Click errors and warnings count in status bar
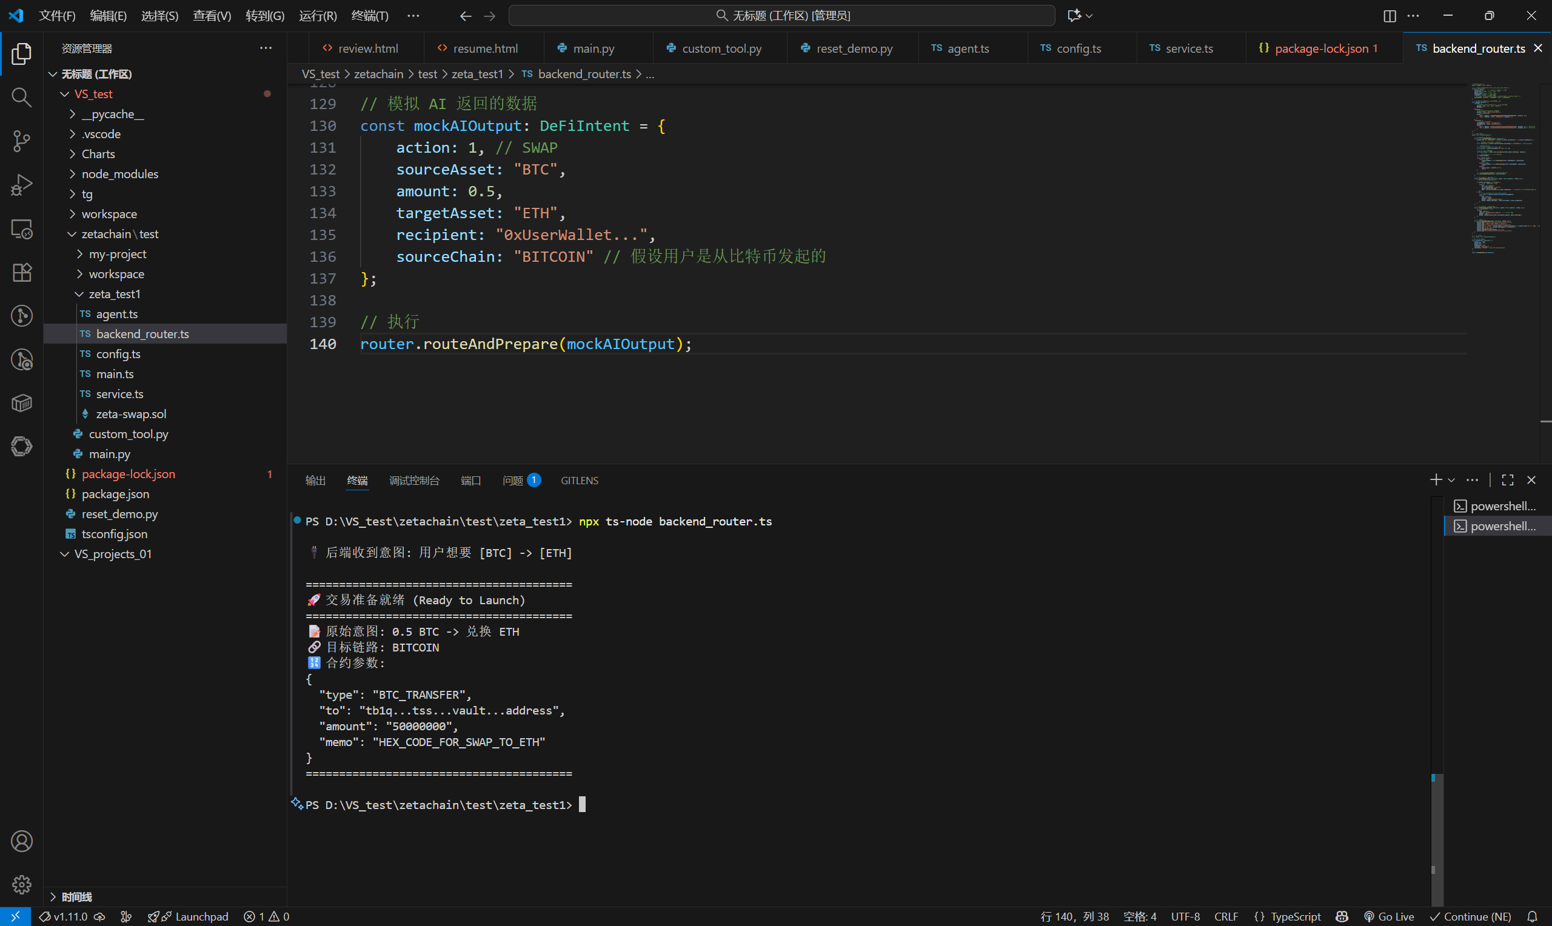This screenshot has height=926, width=1552. (267, 917)
